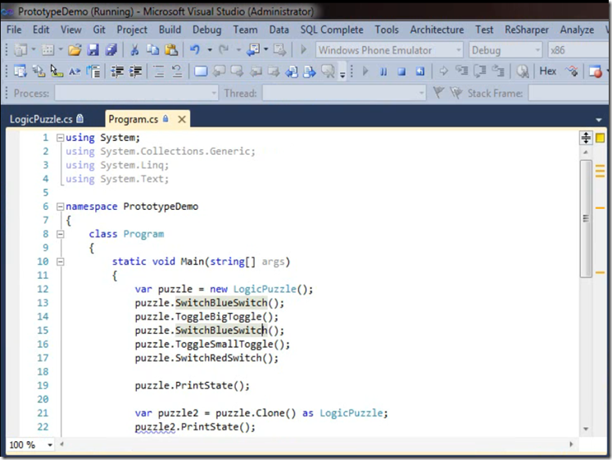Pause debugging with the Break All icon
This screenshot has height=460, width=612.
point(383,71)
